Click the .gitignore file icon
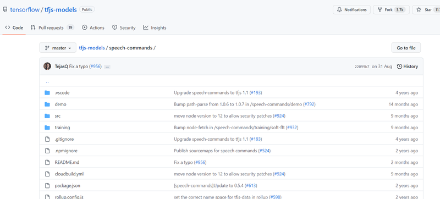 point(47,139)
